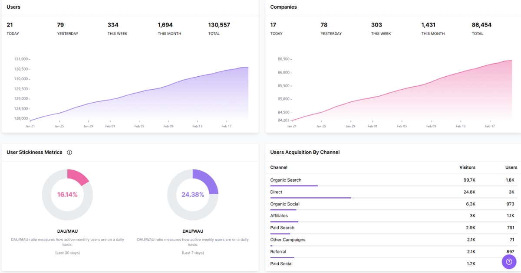Click the 24.38% DAU/WAU donut chart
The image size is (521, 273).
[x=193, y=195]
